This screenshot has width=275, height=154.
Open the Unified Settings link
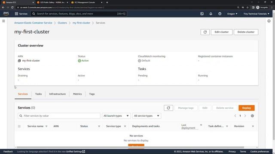click(76, 151)
